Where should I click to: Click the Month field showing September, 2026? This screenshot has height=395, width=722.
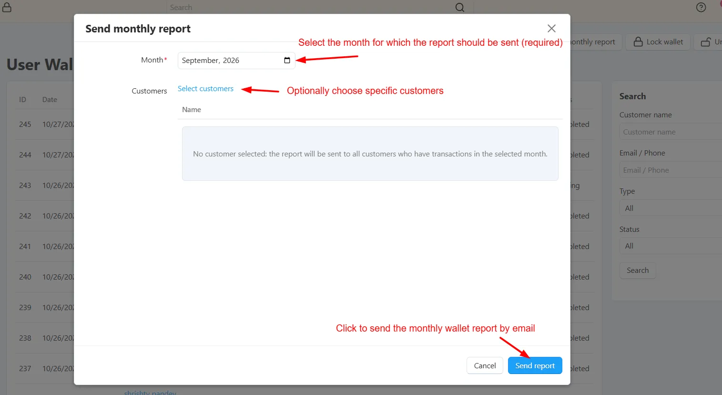coord(236,61)
